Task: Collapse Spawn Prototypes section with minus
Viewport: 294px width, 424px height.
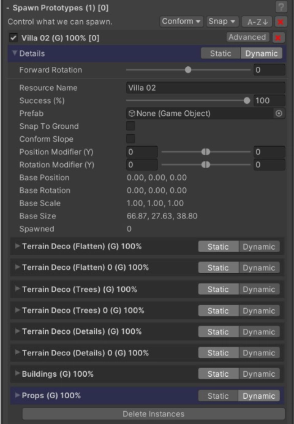Action: pos(8,8)
